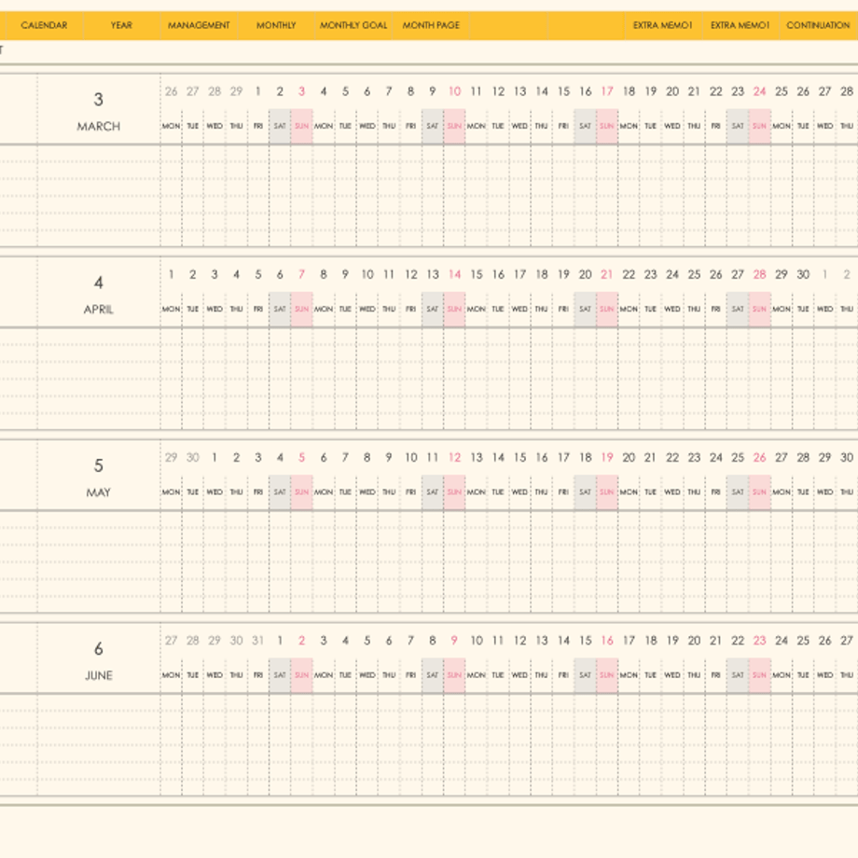Click SUN label under March 3
This screenshot has height=858, width=858.
click(x=301, y=127)
